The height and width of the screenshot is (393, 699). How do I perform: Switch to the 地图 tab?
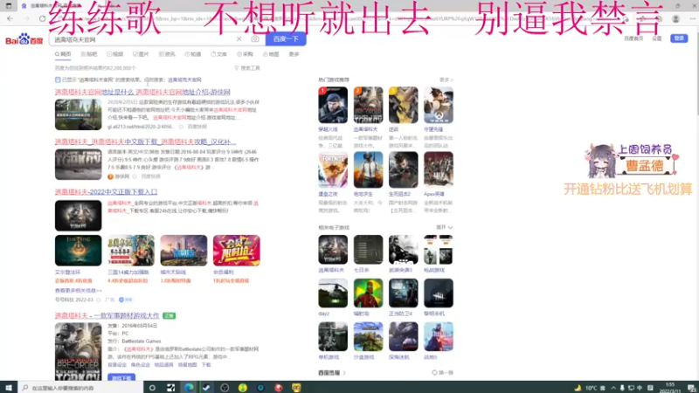pyautogui.click(x=271, y=54)
